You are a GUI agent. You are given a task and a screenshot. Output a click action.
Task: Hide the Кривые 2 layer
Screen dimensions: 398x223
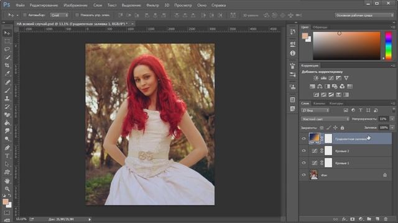coord(303,151)
